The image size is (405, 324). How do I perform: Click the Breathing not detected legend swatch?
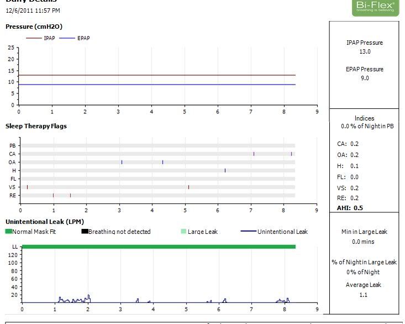[x=85, y=231]
